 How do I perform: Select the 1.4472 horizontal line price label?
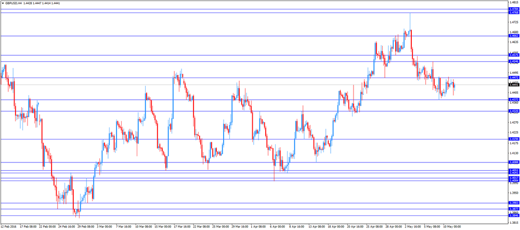pos(513,78)
